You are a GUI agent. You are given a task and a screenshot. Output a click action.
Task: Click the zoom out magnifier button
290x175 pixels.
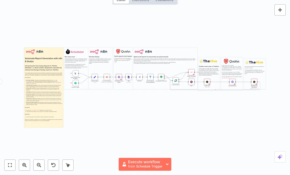click(x=39, y=165)
